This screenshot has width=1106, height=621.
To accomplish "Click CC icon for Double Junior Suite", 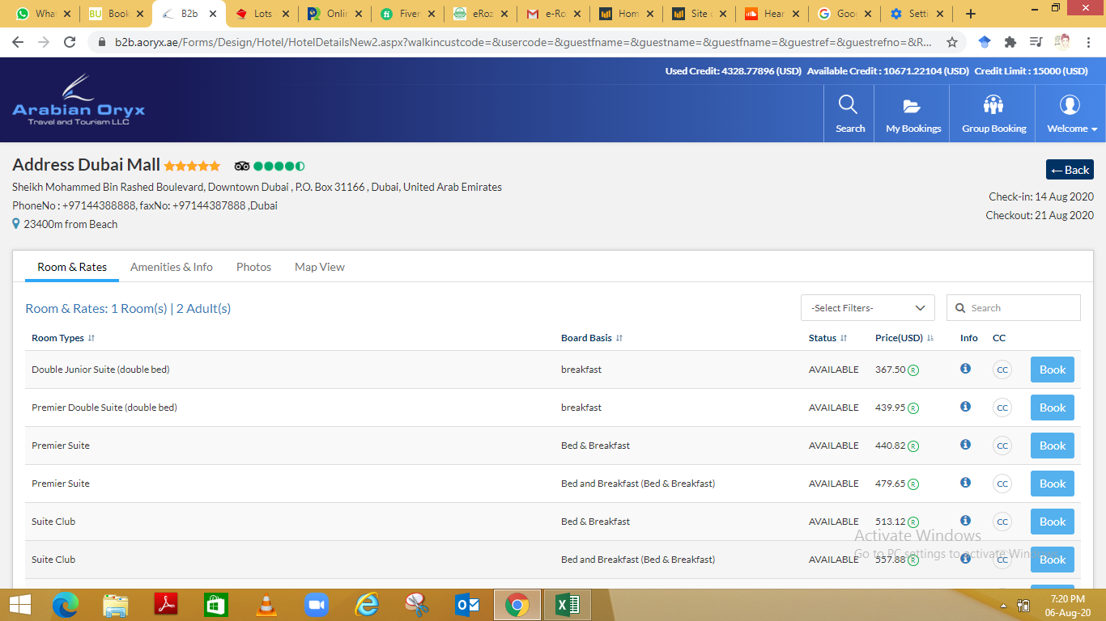I will point(1002,370).
